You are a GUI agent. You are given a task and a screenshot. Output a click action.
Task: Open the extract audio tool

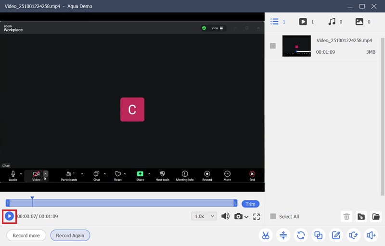(x=353, y=235)
